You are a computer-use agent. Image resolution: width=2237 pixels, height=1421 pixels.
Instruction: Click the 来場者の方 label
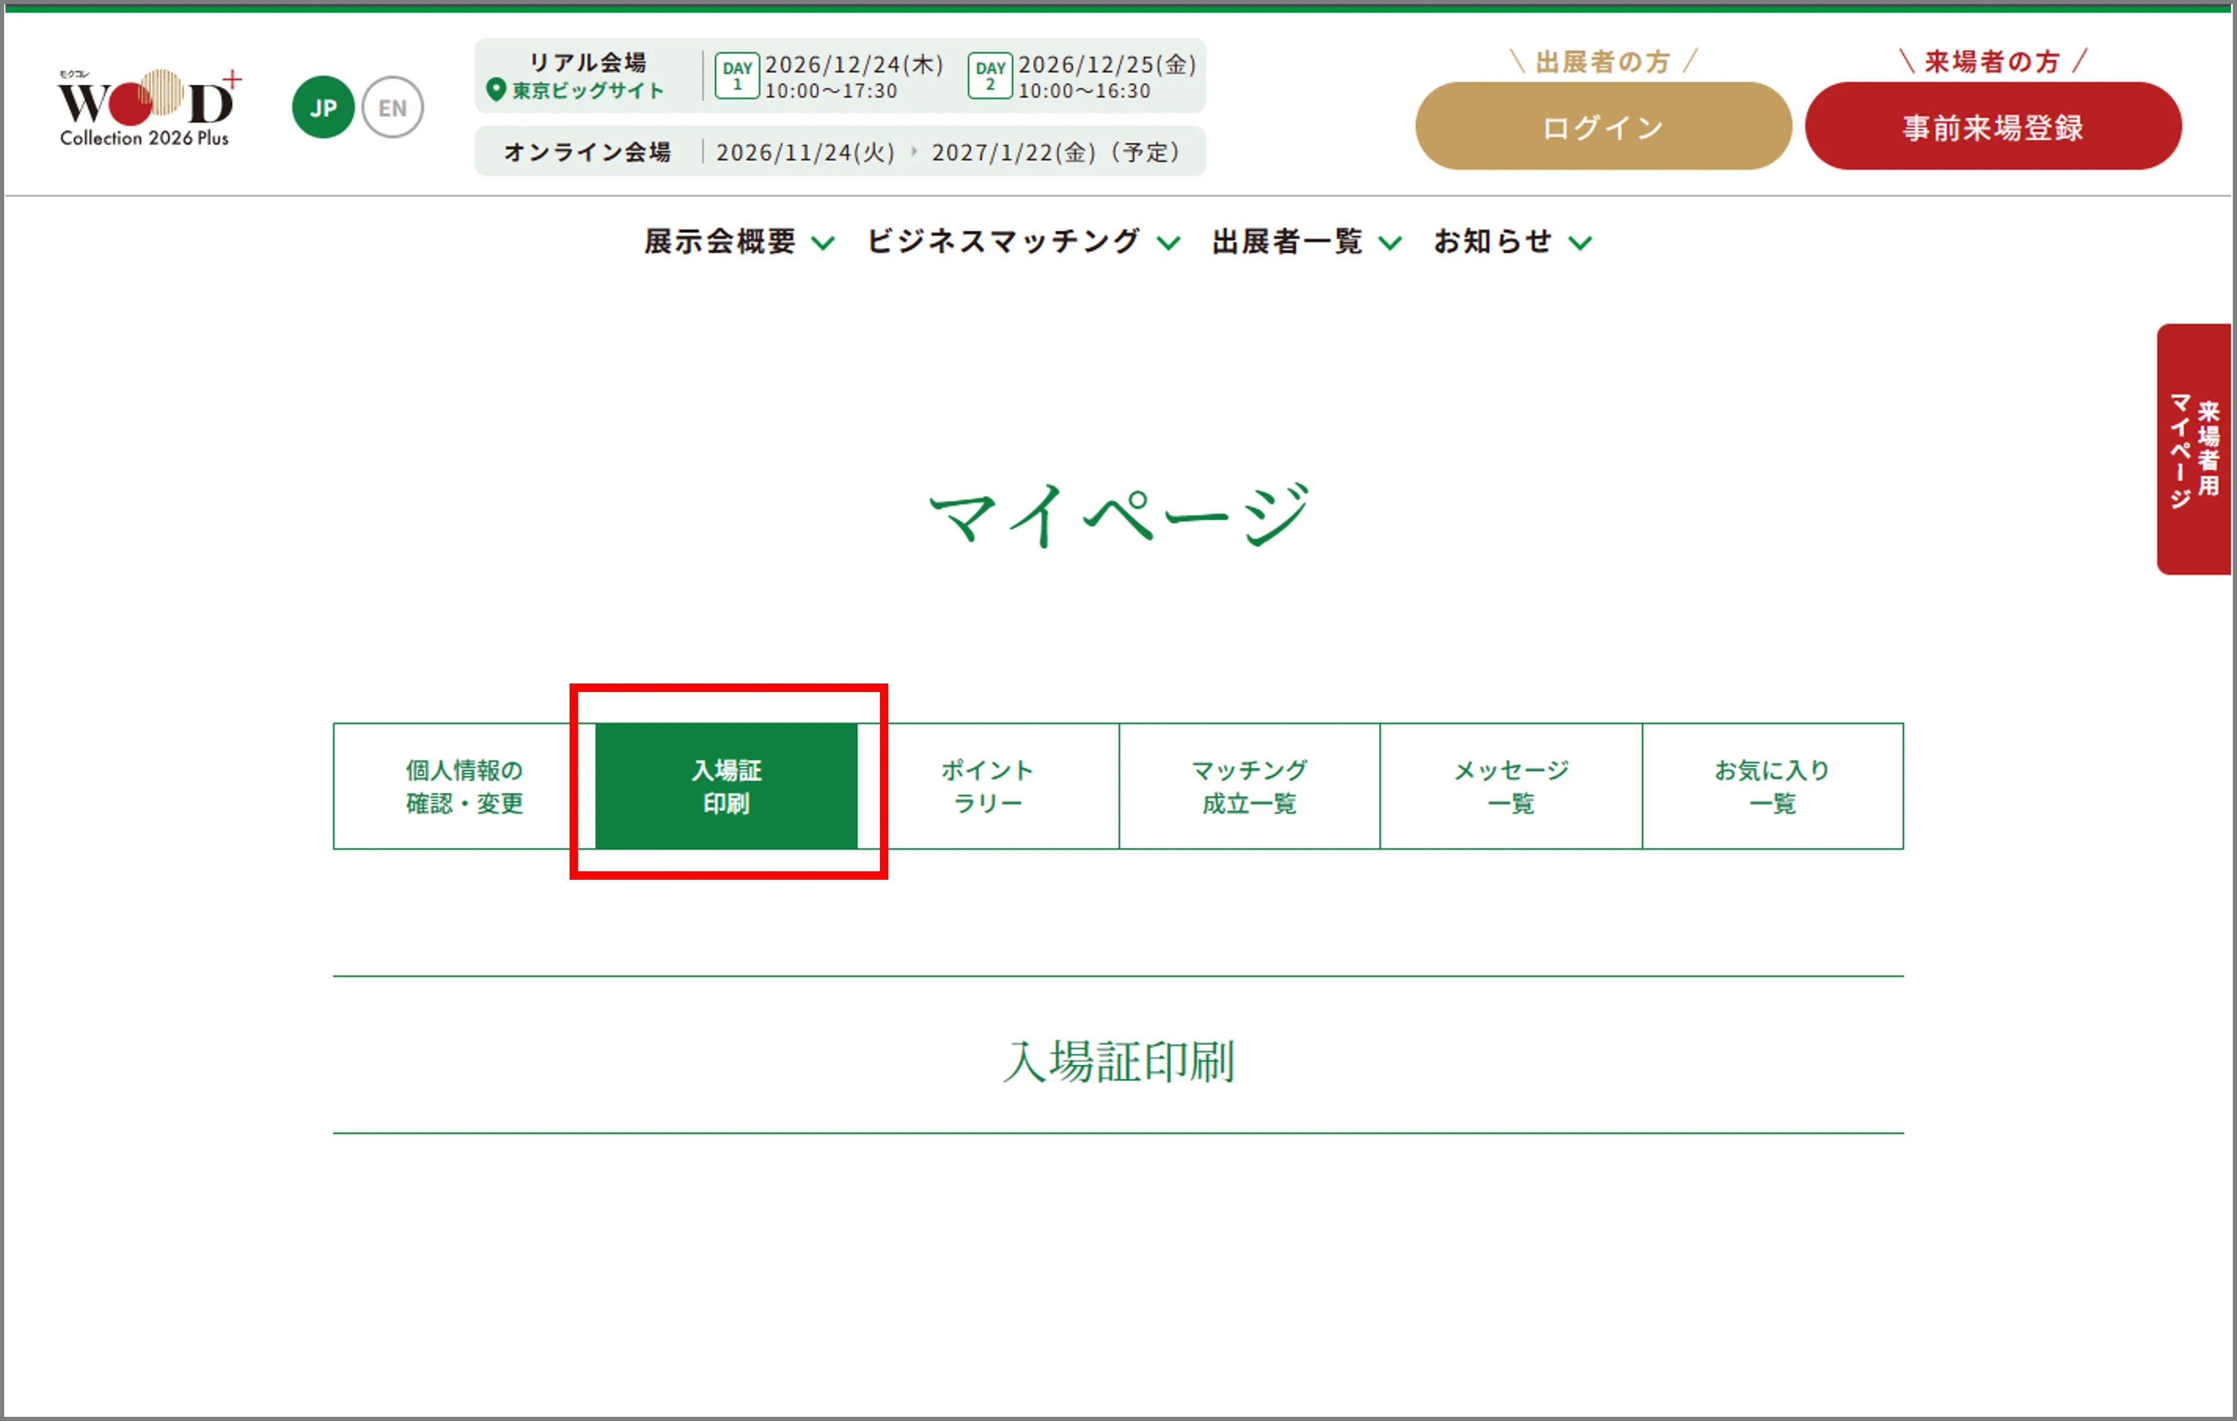pyautogui.click(x=1993, y=61)
